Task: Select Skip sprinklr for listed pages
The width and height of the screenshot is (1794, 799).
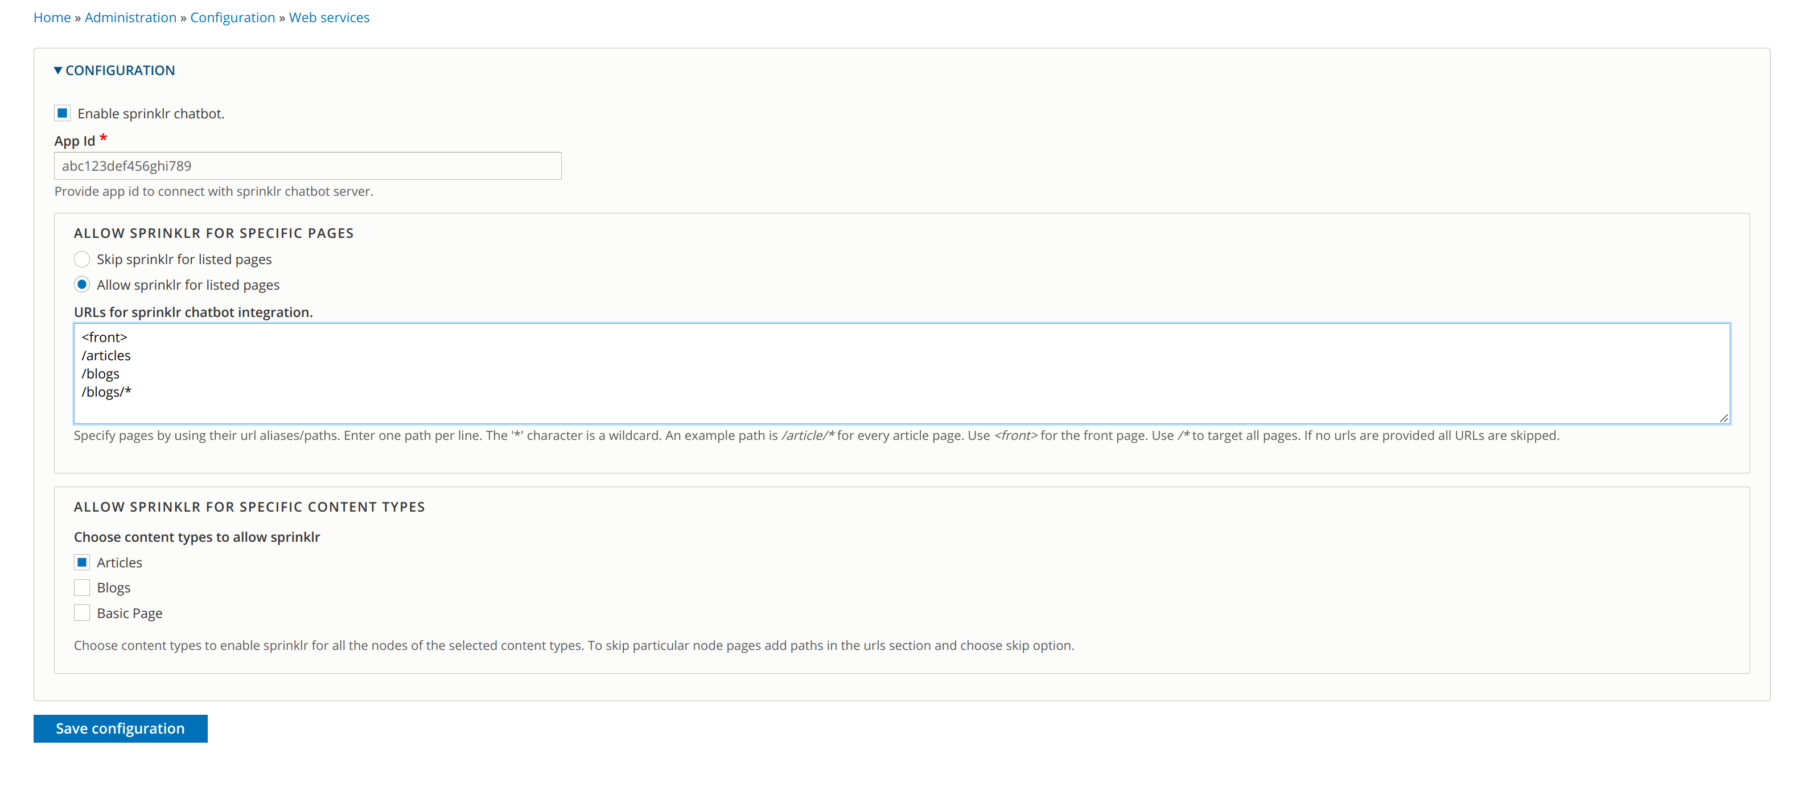Action: (x=82, y=259)
